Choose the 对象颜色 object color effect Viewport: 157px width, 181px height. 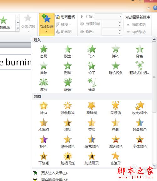(x=140, y=125)
